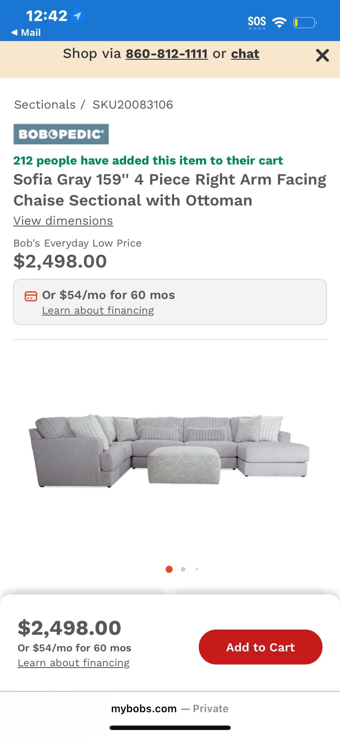Tap the SOS status indicator

pyautogui.click(x=256, y=22)
